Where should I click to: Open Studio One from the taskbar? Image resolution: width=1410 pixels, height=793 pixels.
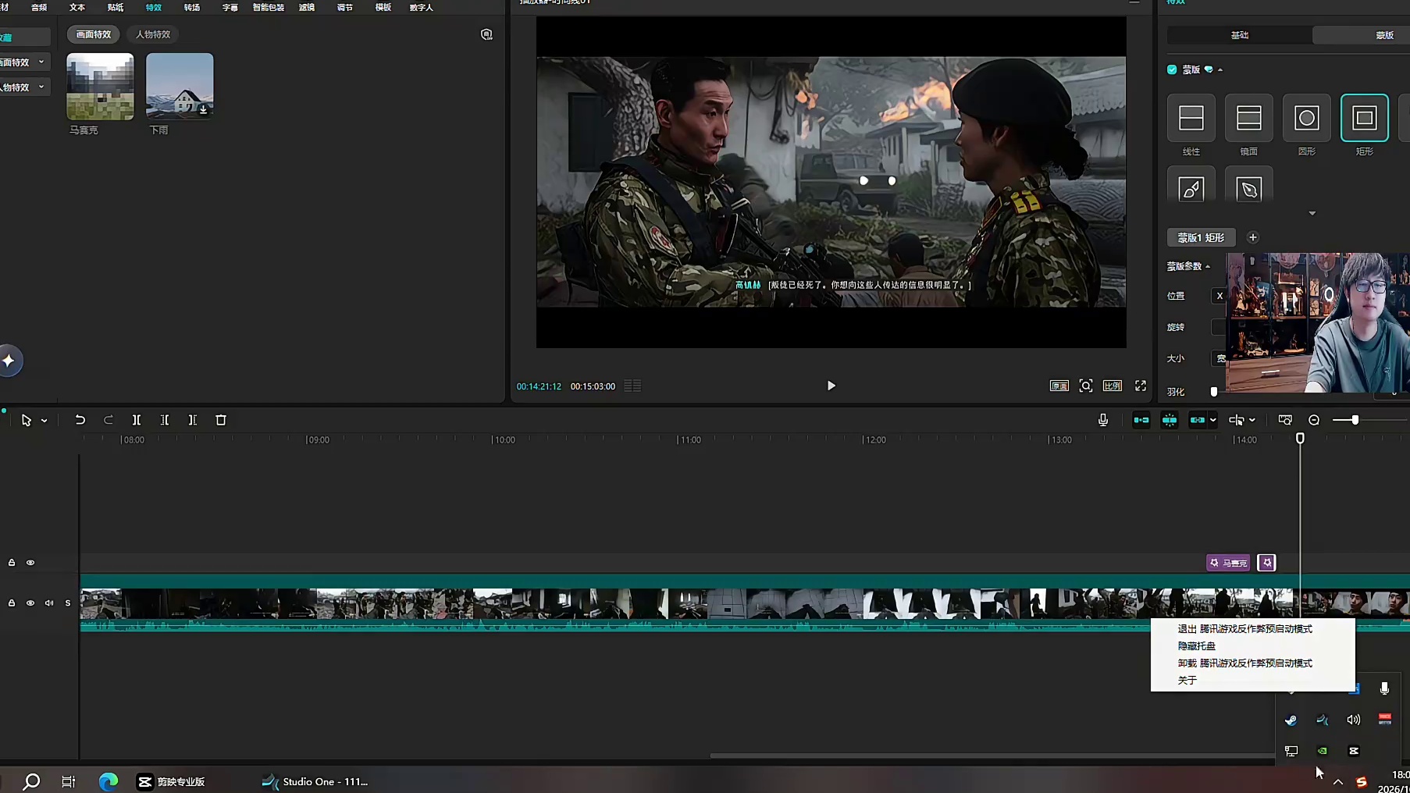(315, 781)
